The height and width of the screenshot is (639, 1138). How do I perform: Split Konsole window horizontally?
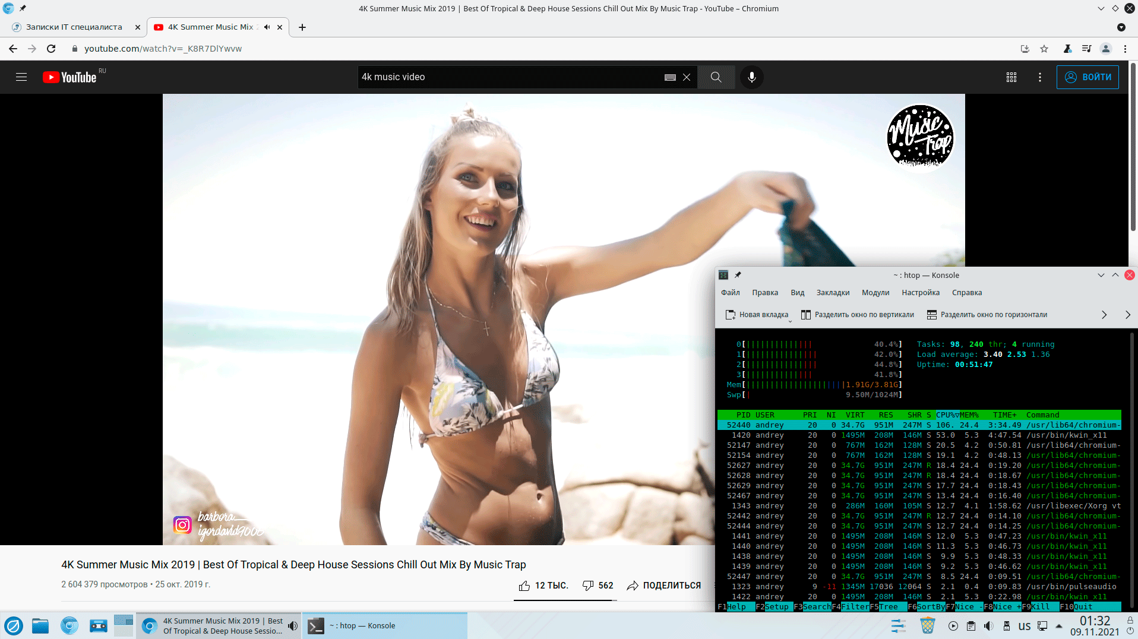[987, 315]
